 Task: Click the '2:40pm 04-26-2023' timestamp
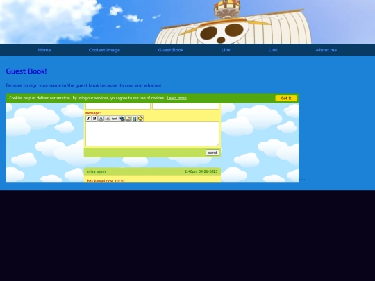click(x=201, y=171)
